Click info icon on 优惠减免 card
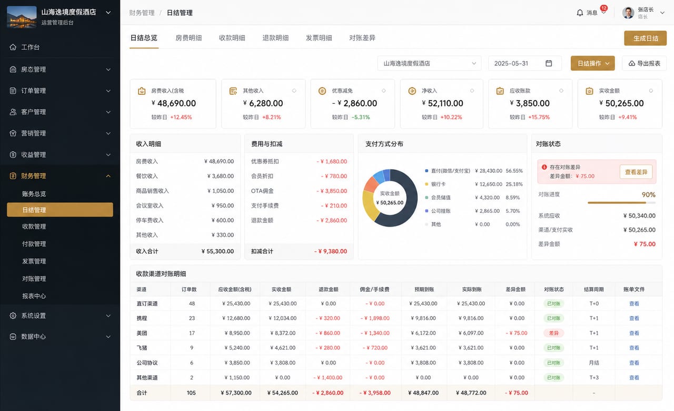 tap(383, 91)
